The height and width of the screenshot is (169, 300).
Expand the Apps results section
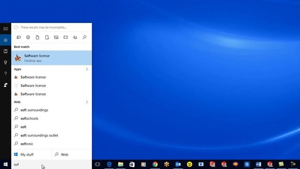(x=87, y=69)
